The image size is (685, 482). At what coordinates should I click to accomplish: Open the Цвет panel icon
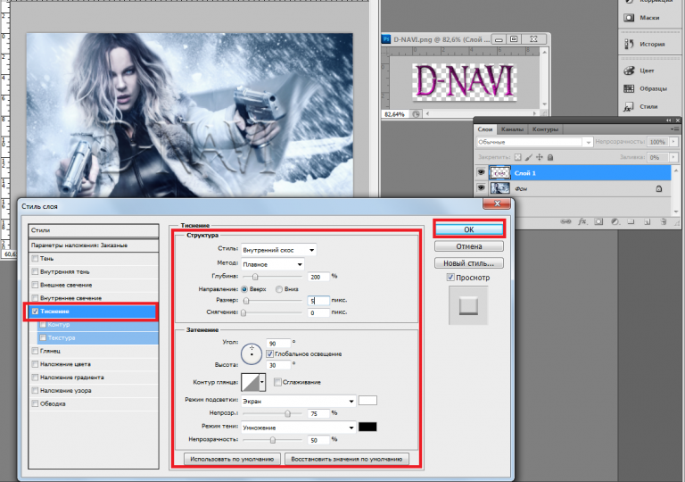(629, 71)
